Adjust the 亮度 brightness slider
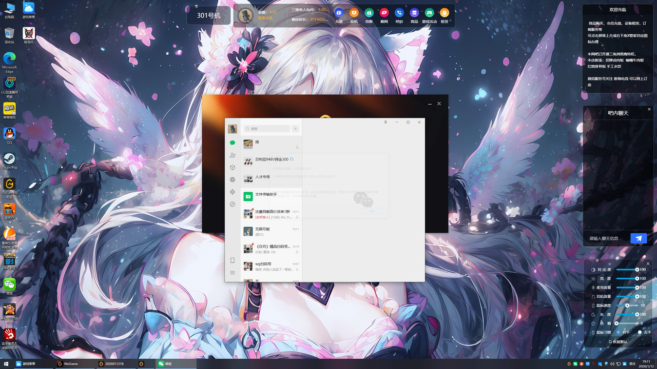Screen dimensions: 657x369 click(627, 279)
